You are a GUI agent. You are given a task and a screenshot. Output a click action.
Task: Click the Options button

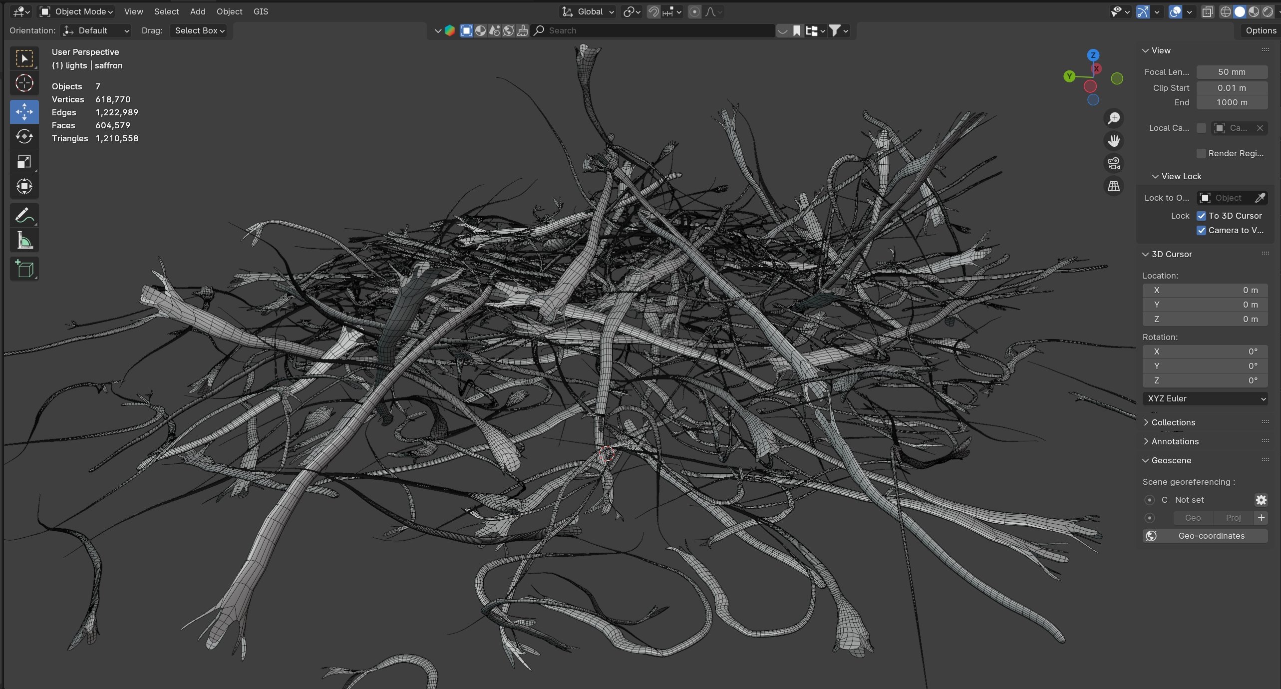(x=1261, y=30)
